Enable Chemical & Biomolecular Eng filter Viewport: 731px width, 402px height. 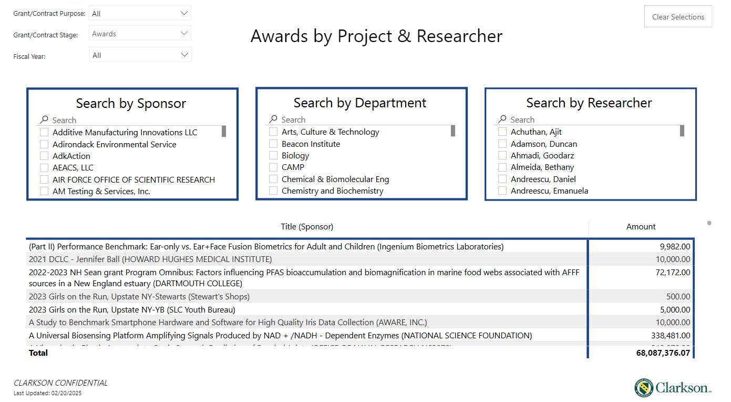[x=273, y=179]
